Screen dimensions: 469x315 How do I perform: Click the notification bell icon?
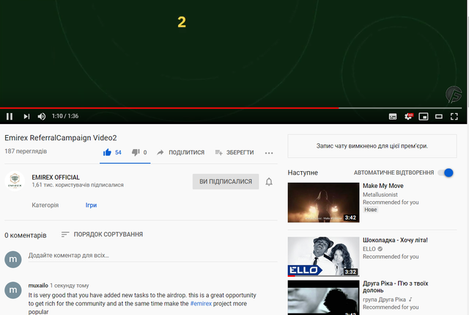(x=269, y=182)
